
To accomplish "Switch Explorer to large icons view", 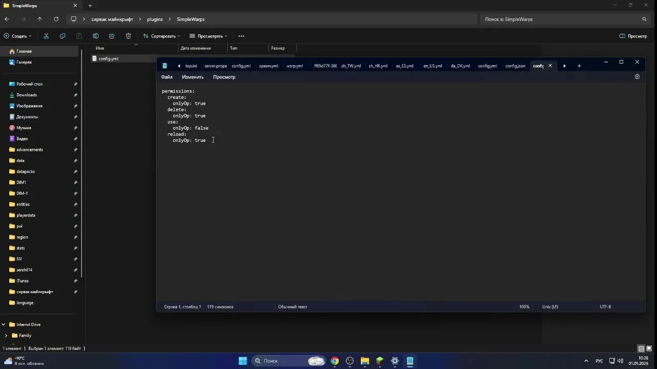I will coord(649,348).
